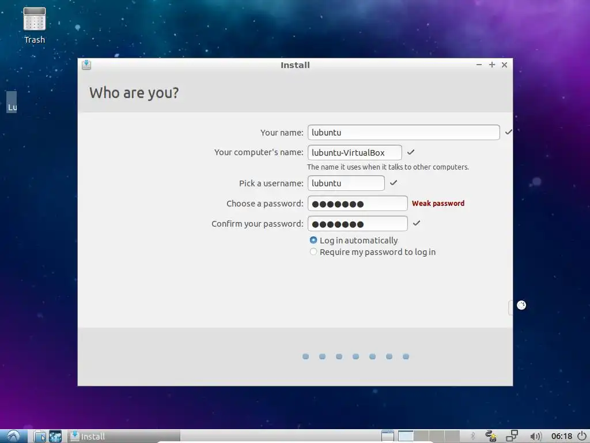Click the checkmark next to computer's name
Screen dimensions: 590x443
pyautogui.click(x=410, y=152)
